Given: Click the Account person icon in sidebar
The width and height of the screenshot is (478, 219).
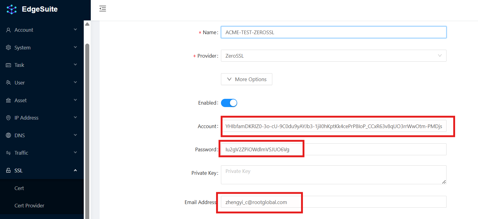Looking at the screenshot, I should coord(9,30).
